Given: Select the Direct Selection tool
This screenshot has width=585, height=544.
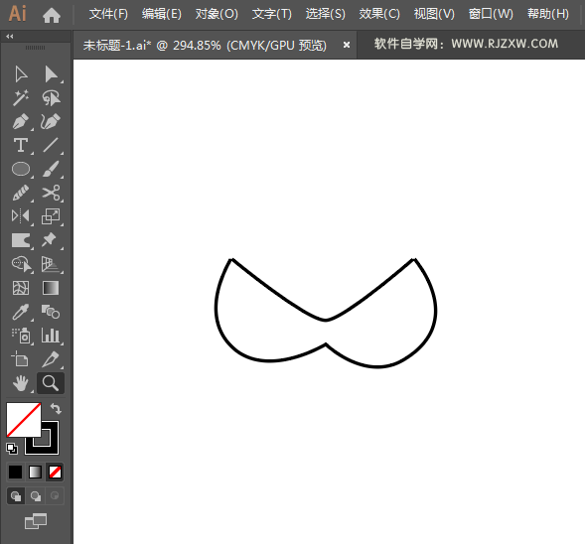Looking at the screenshot, I should 51,74.
